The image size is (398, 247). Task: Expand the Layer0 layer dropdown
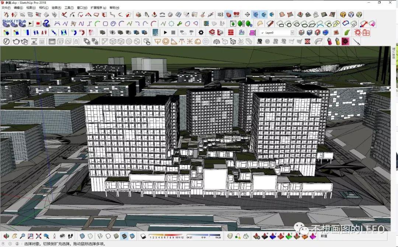pyautogui.click(x=292, y=33)
